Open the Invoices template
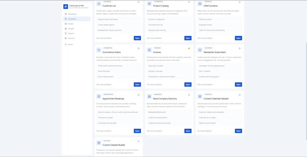 188,84
